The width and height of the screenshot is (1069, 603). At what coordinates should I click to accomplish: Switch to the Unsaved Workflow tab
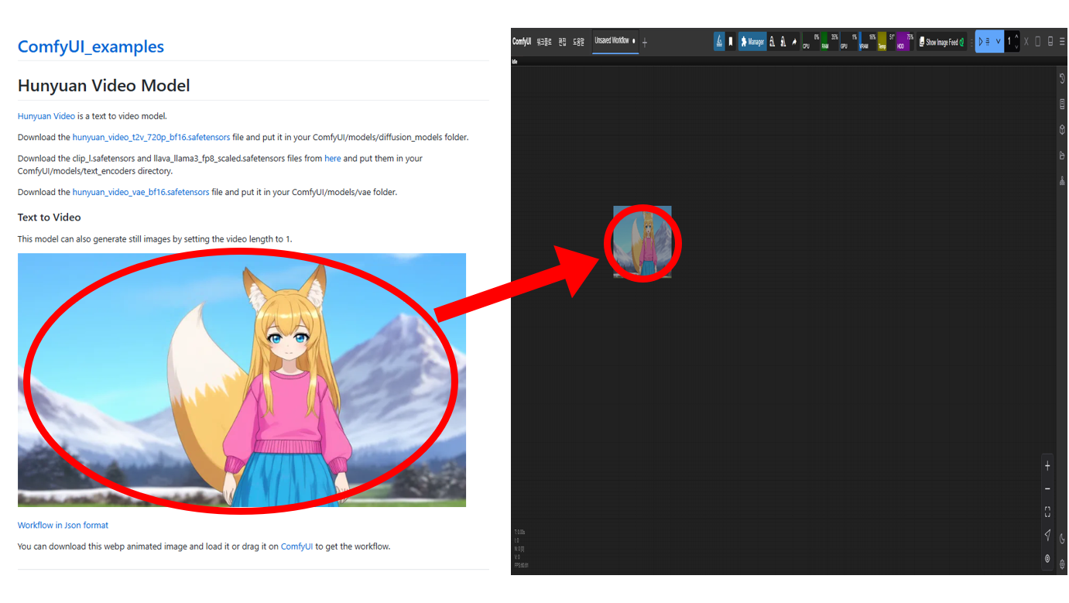pos(615,41)
